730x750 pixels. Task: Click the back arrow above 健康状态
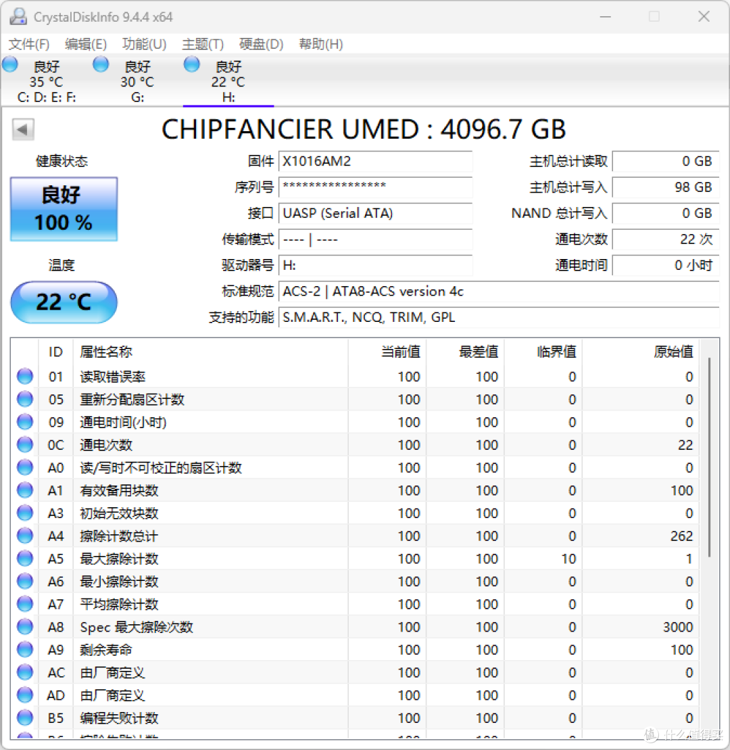(x=23, y=128)
